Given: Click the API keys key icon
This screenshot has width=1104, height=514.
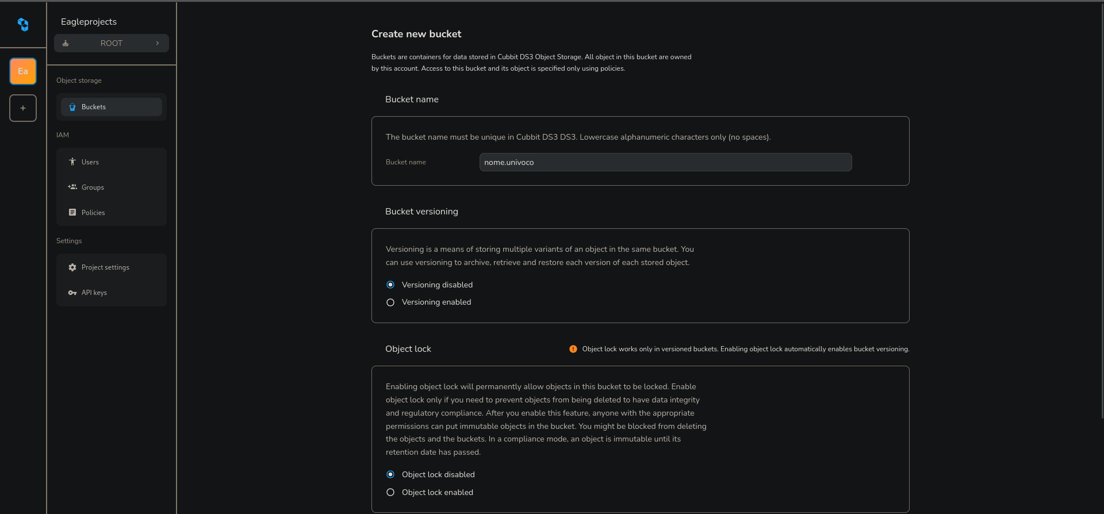Looking at the screenshot, I should click(x=72, y=293).
